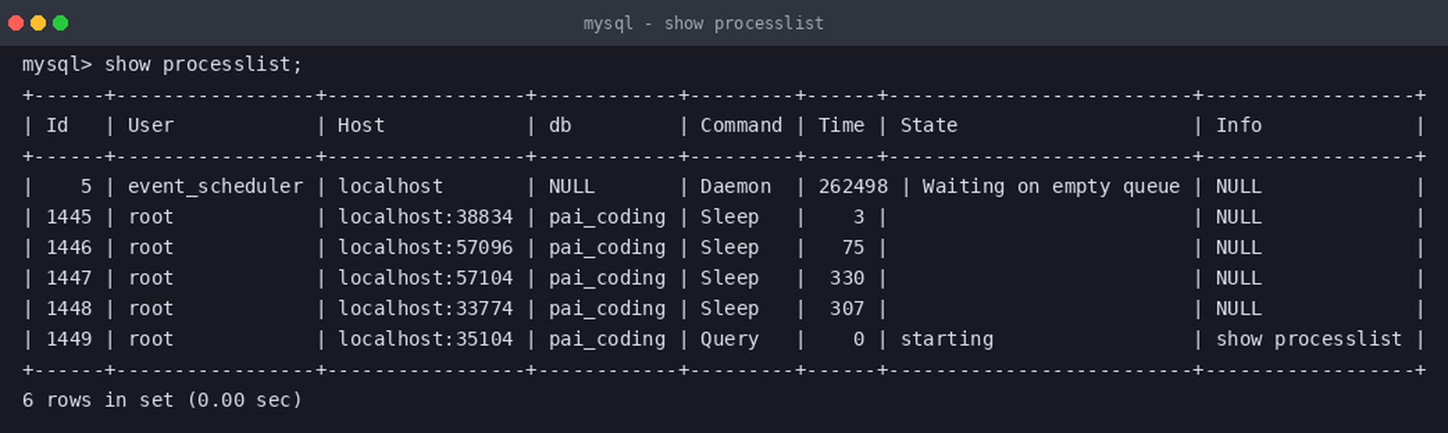
Task: Click the time value '262498'
Action: point(853,187)
